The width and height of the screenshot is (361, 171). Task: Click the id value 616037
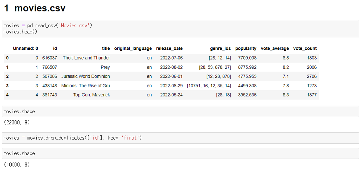50,58
